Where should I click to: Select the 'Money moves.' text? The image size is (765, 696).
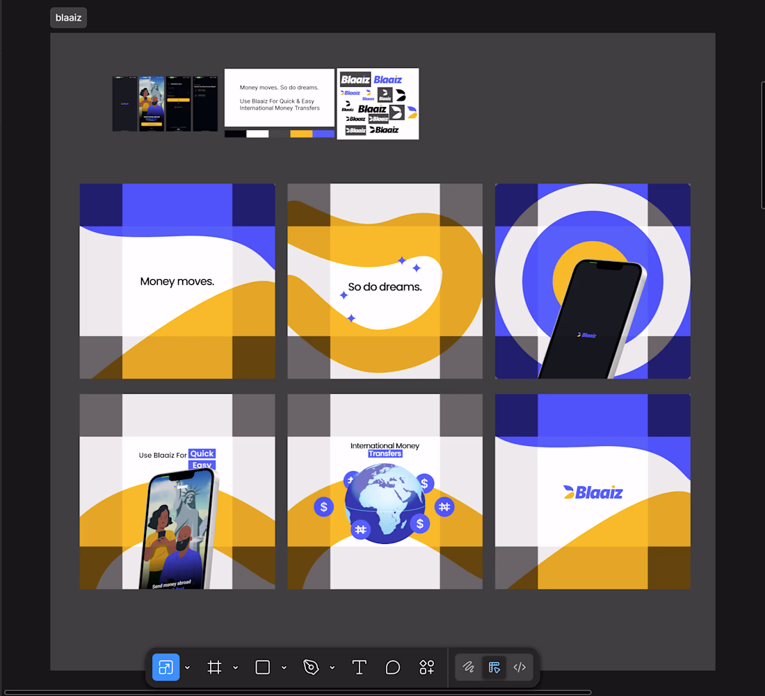177,281
